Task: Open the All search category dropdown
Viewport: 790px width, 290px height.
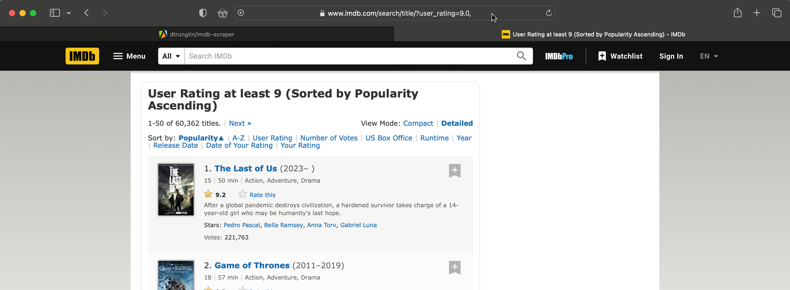Action: (x=171, y=56)
